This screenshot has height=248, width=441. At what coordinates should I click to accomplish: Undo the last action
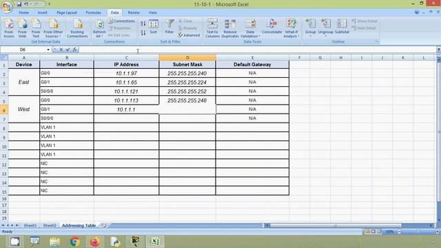click(26, 4)
